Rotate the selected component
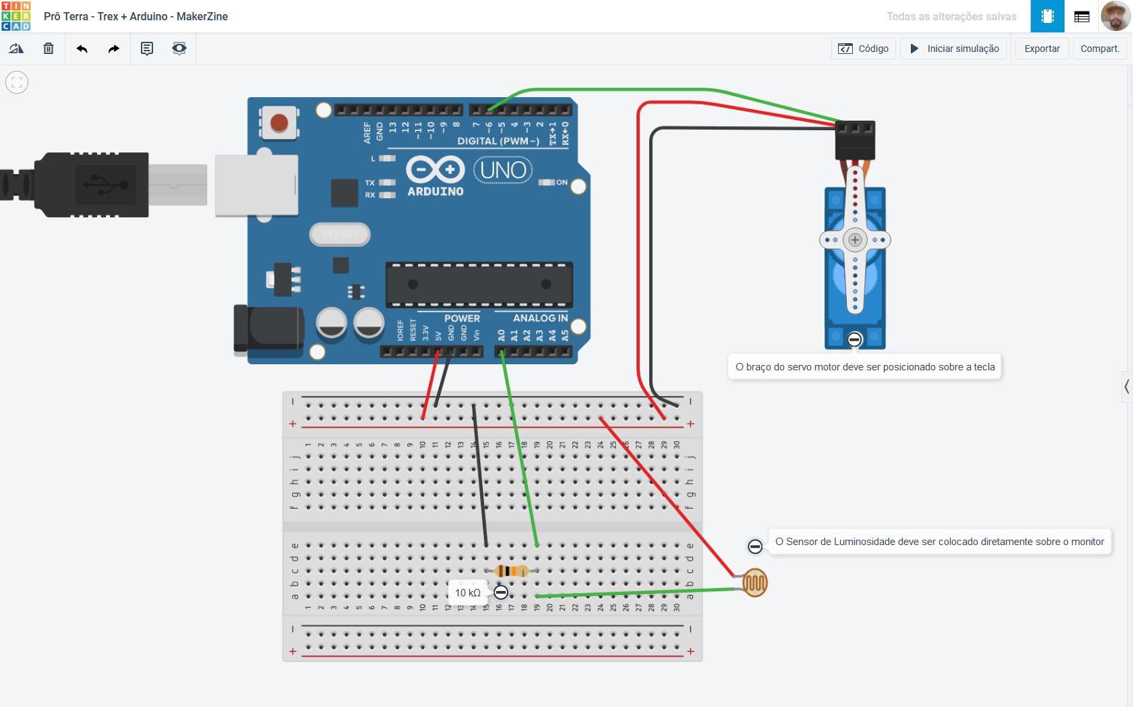 click(x=16, y=49)
